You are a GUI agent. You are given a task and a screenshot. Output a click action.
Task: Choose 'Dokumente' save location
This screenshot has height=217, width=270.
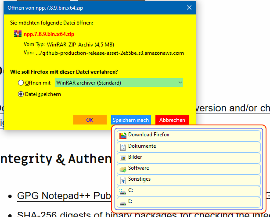point(189,147)
